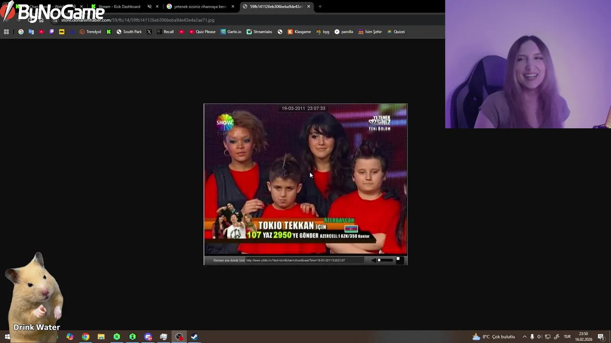Click the Twitch bookmark icon

pyautogui.click(x=52, y=32)
